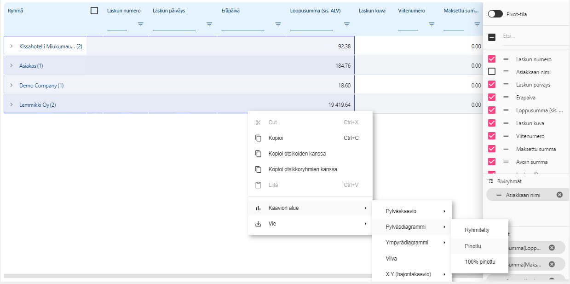Open the Vie export submenu
Screen dimensions: 570x284
(x=310, y=224)
